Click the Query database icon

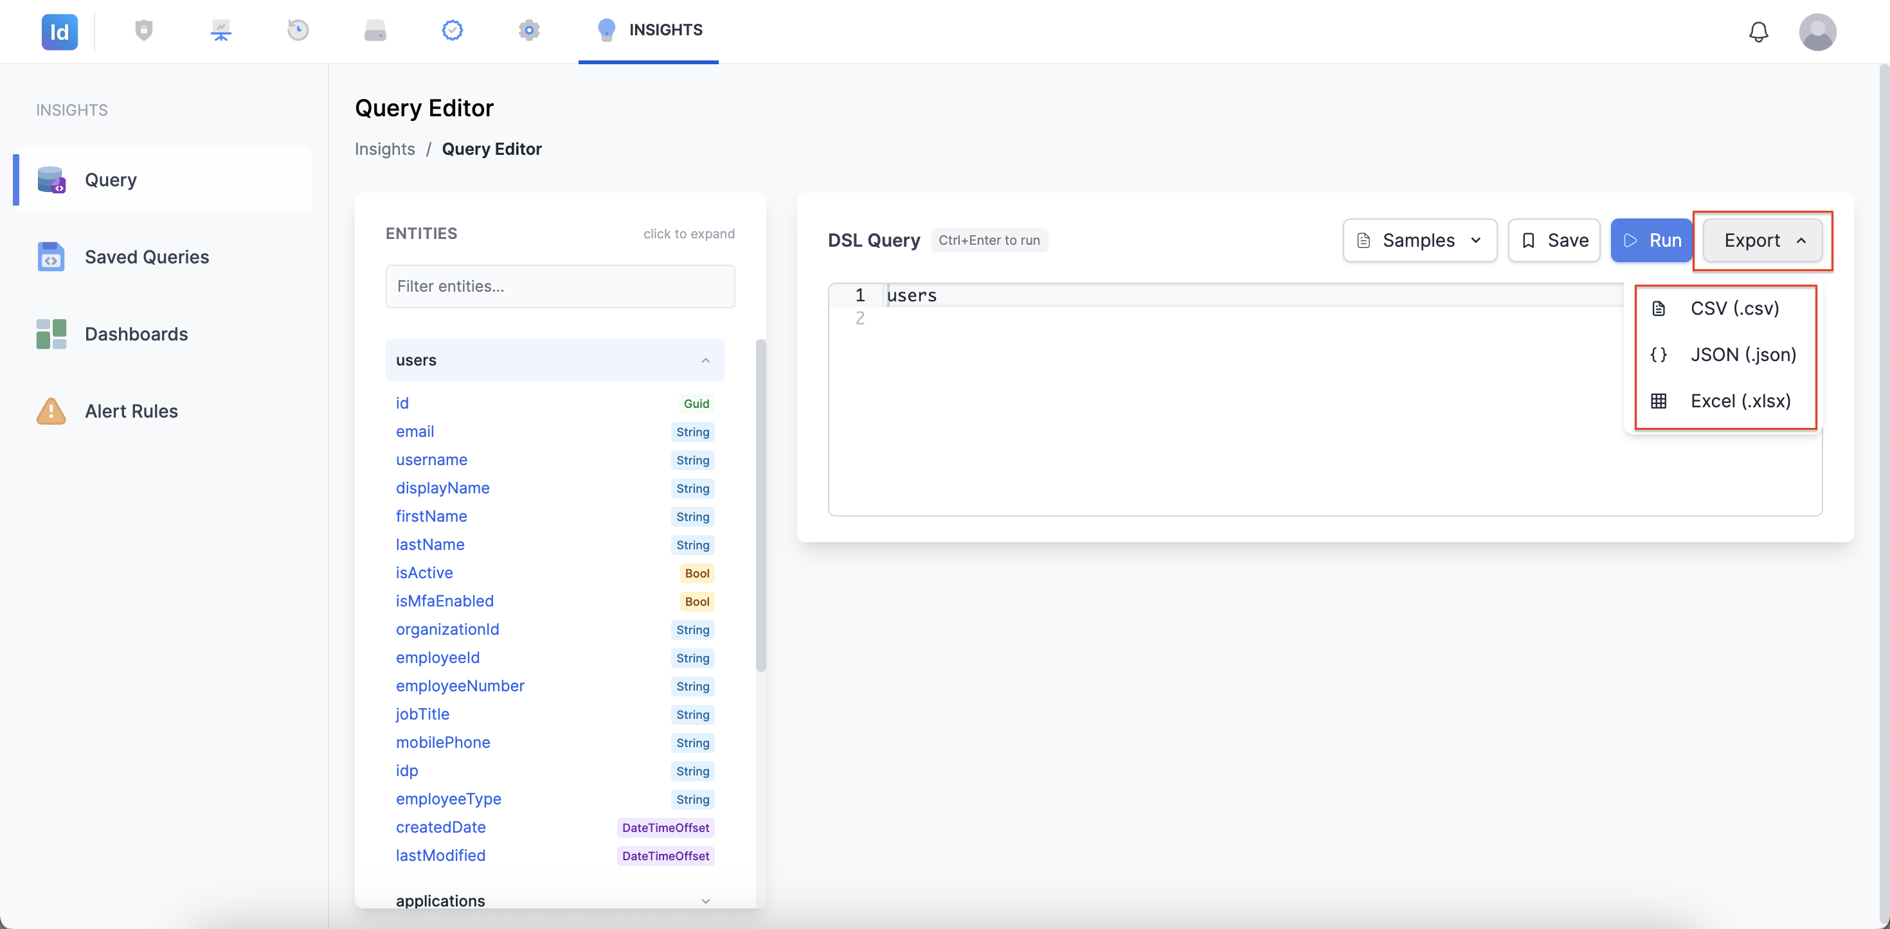51,180
